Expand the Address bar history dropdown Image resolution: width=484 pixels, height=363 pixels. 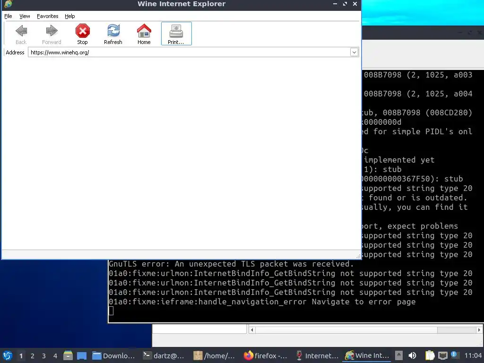click(x=354, y=52)
